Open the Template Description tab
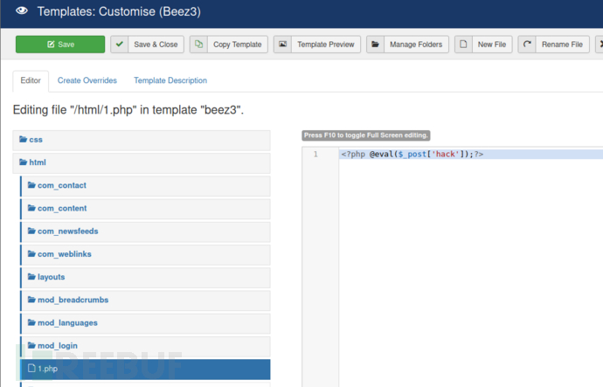 click(x=170, y=80)
